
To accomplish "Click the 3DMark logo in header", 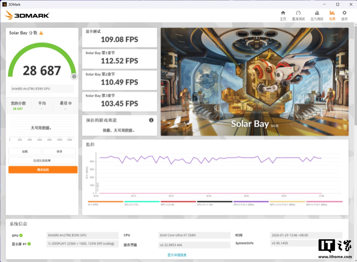I will pos(27,15).
